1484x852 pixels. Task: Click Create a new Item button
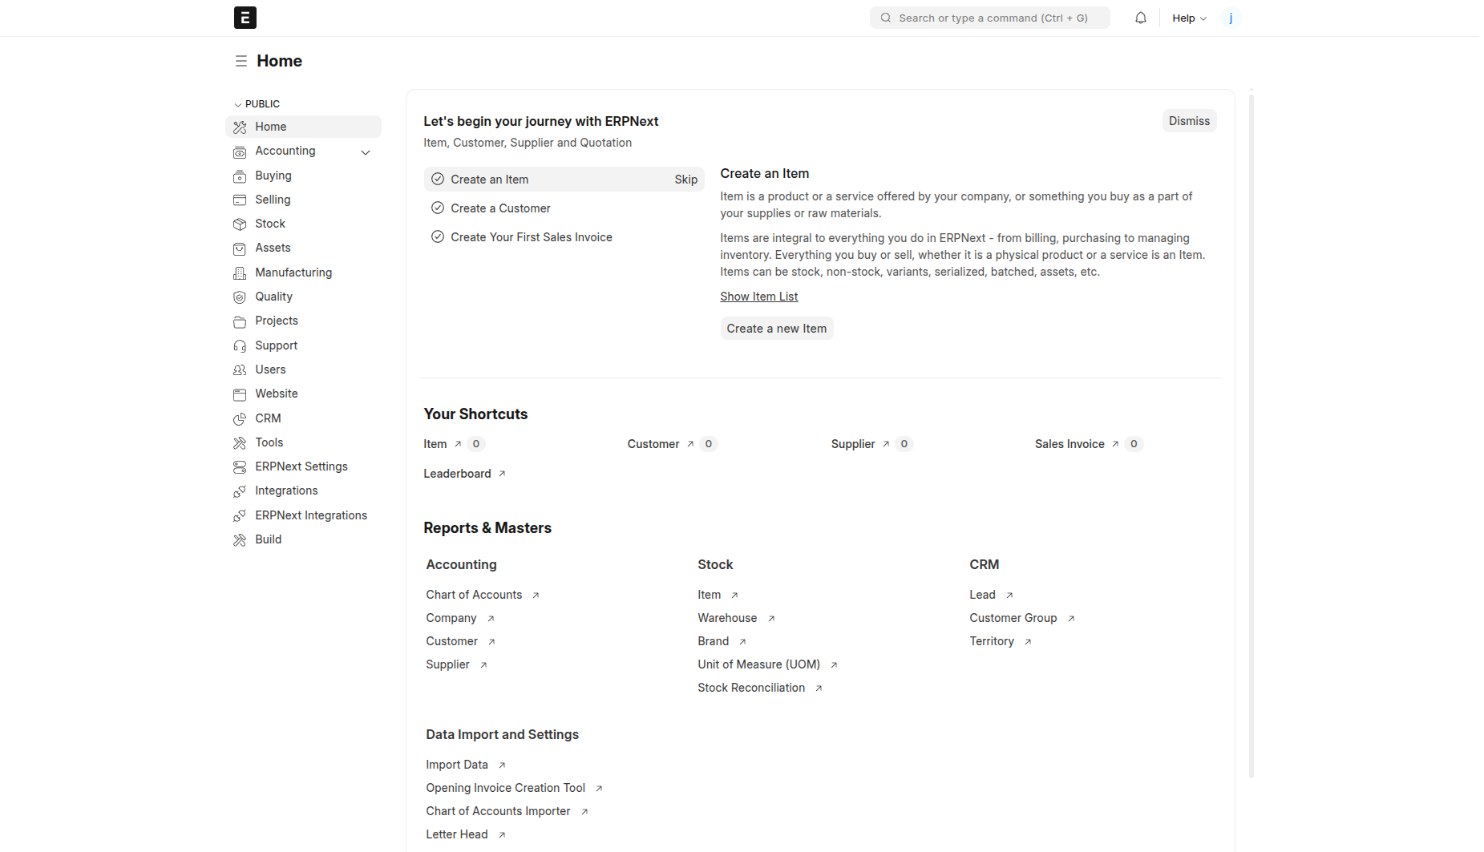(776, 329)
